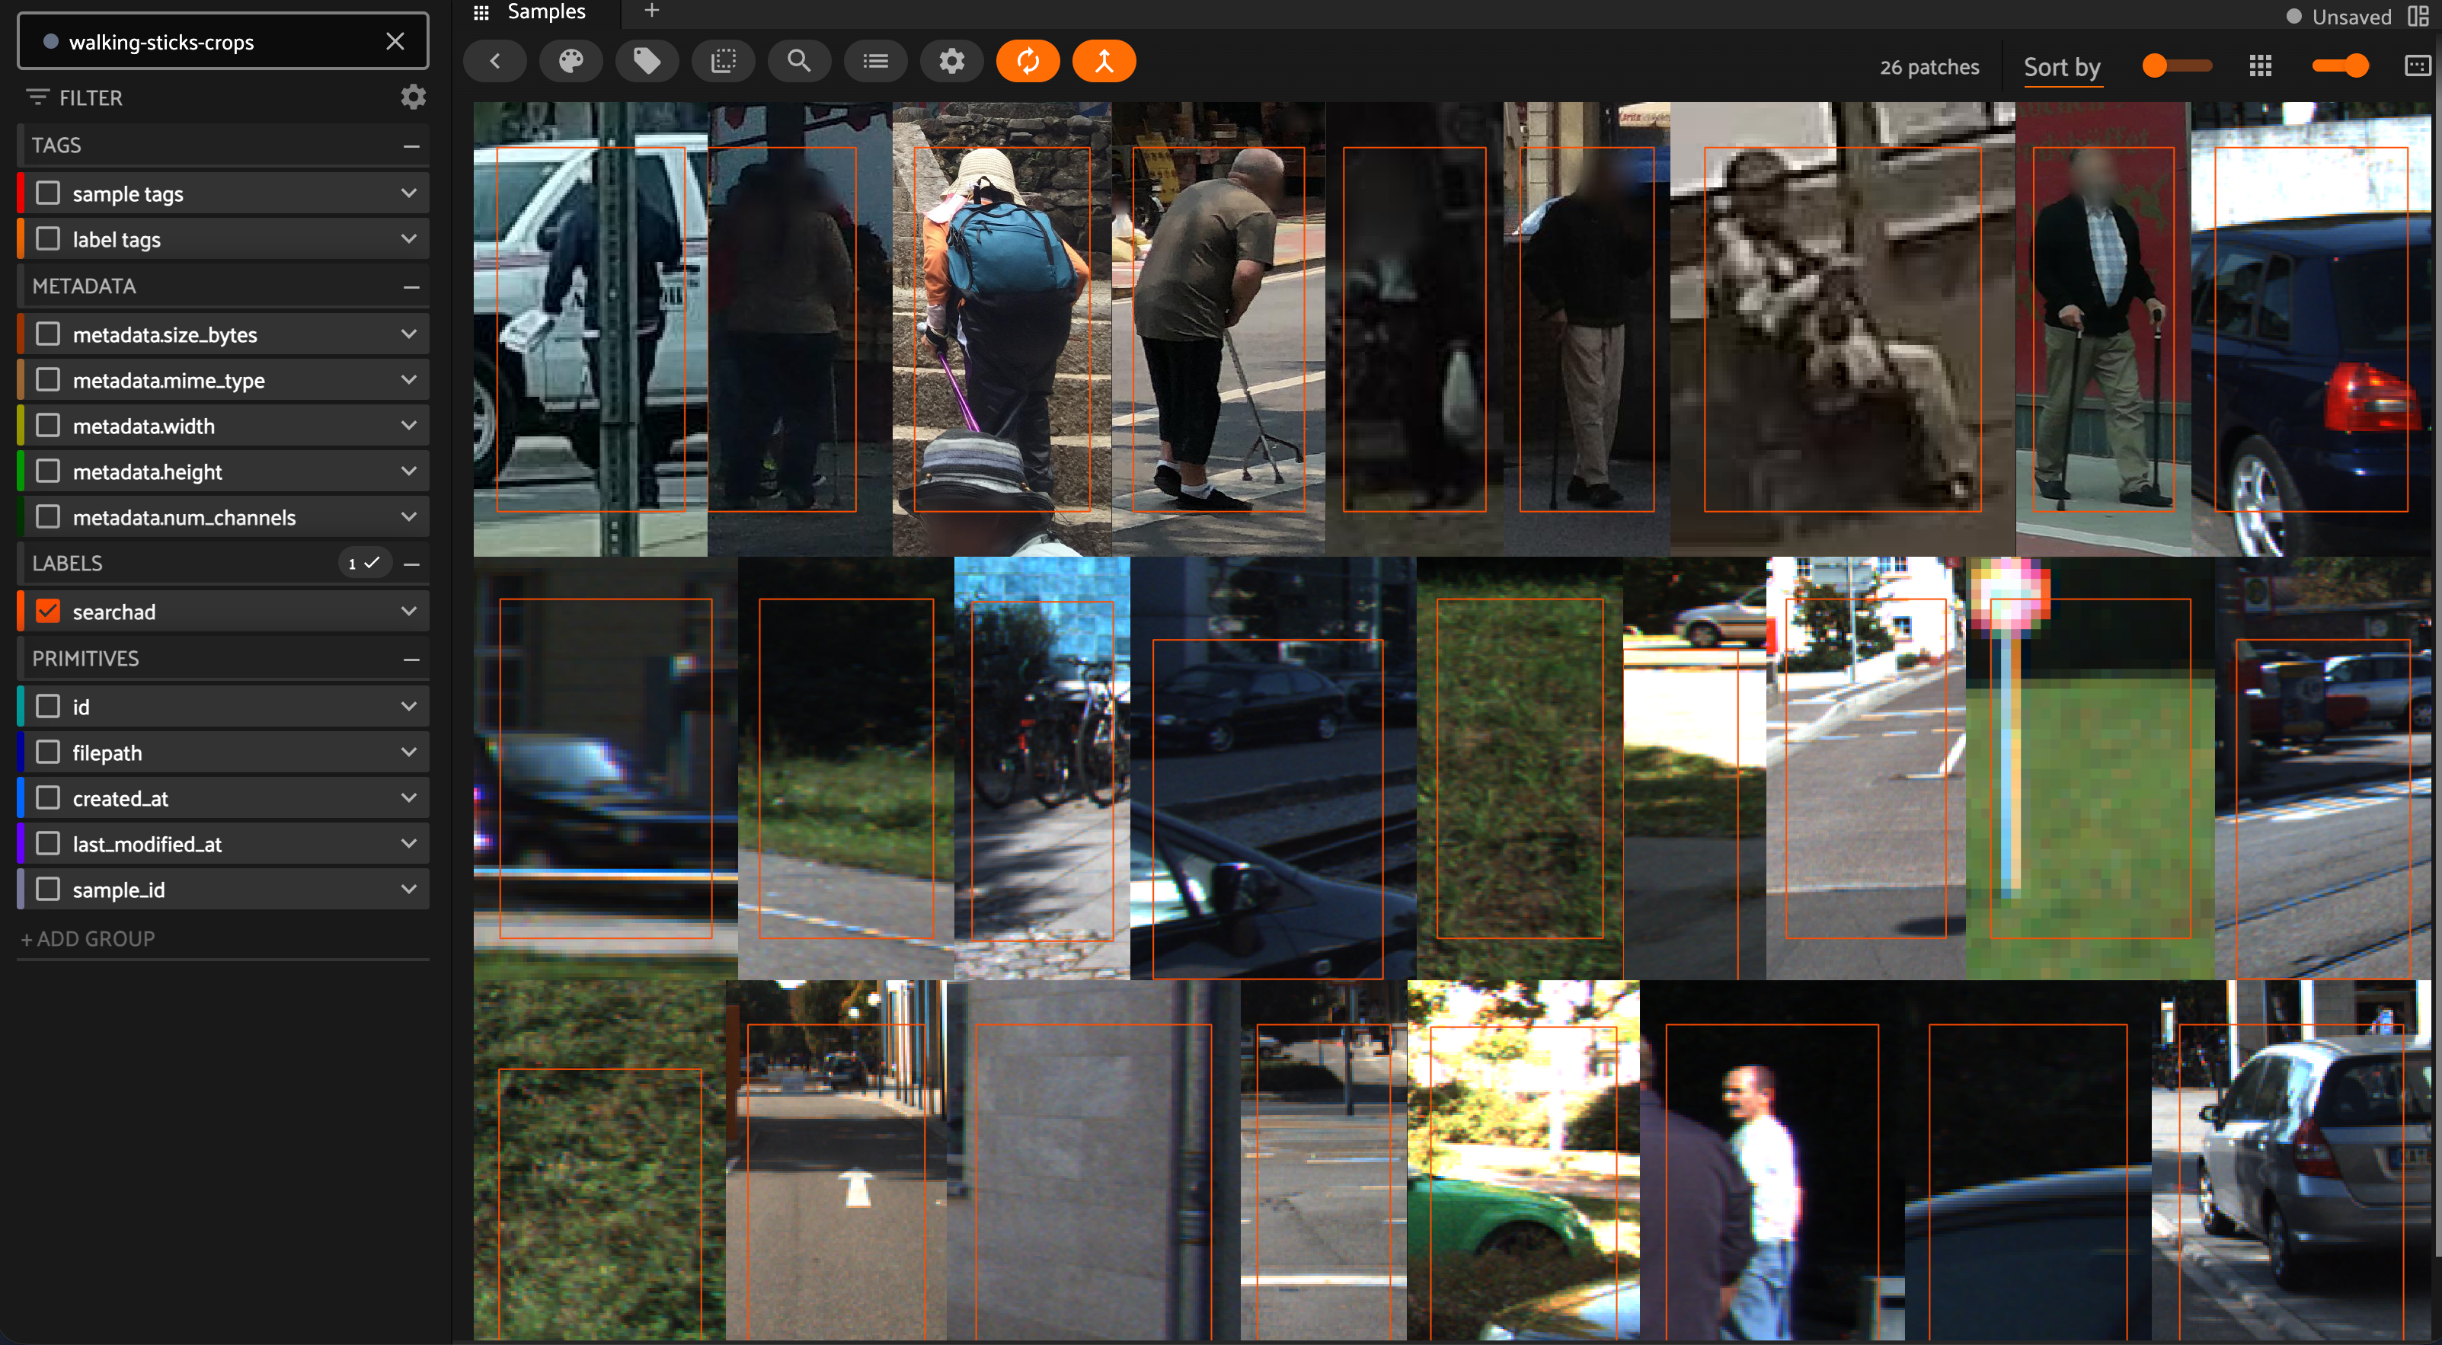The height and width of the screenshot is (1345, 2442).
Task: Open display options gear in toolbar
Action: (x=952, y=62)
